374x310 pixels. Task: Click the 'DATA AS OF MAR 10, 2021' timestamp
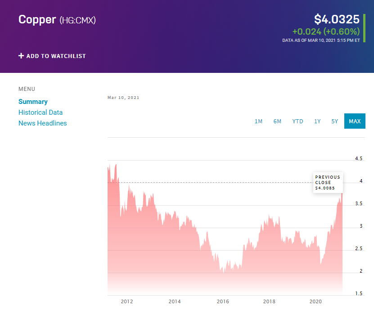tap(321, 40)
